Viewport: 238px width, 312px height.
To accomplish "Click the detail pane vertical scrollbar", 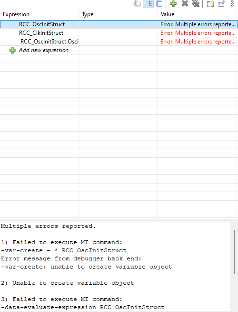I will [234, 252].
